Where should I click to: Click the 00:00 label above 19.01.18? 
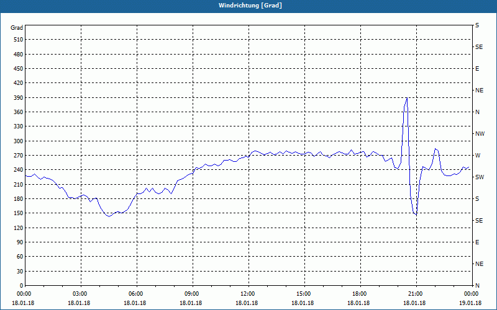click(472, 294)
